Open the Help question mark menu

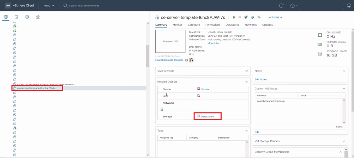294,6
